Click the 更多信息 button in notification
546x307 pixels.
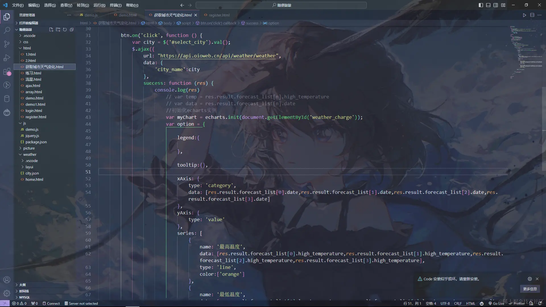(530, 289)
